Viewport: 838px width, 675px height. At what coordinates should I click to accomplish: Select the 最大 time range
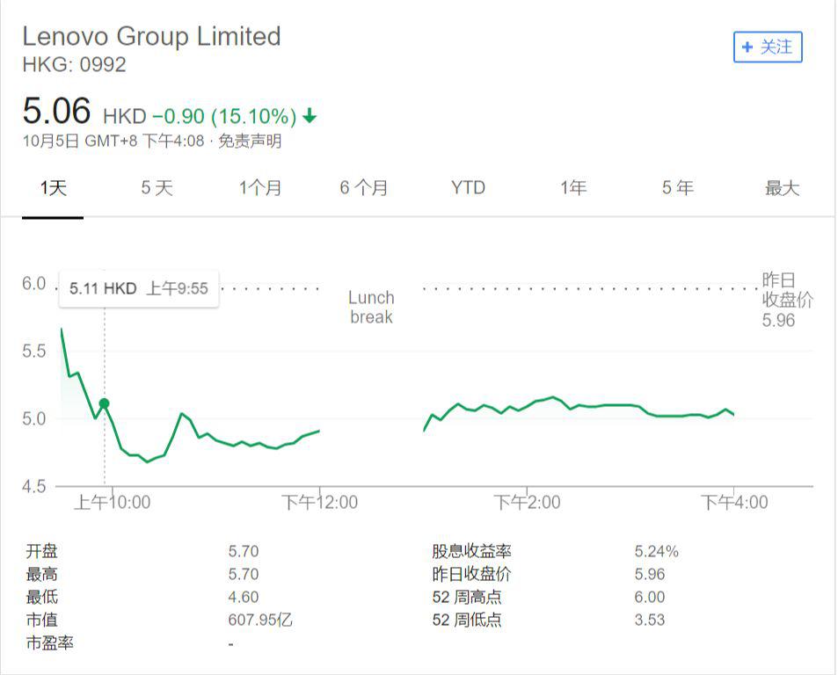[x=782, y=188]
